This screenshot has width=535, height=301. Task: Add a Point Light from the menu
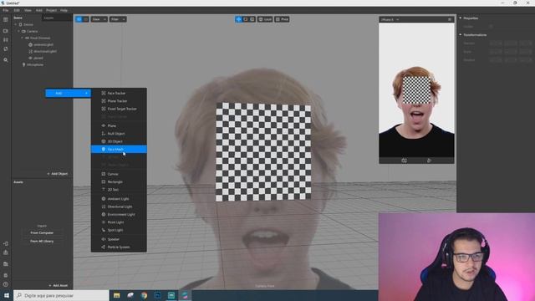pos(119,222)
